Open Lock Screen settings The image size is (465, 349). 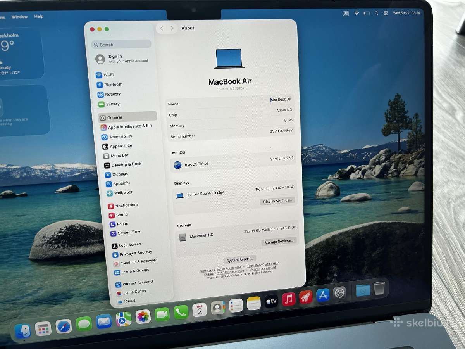(126, 245)
